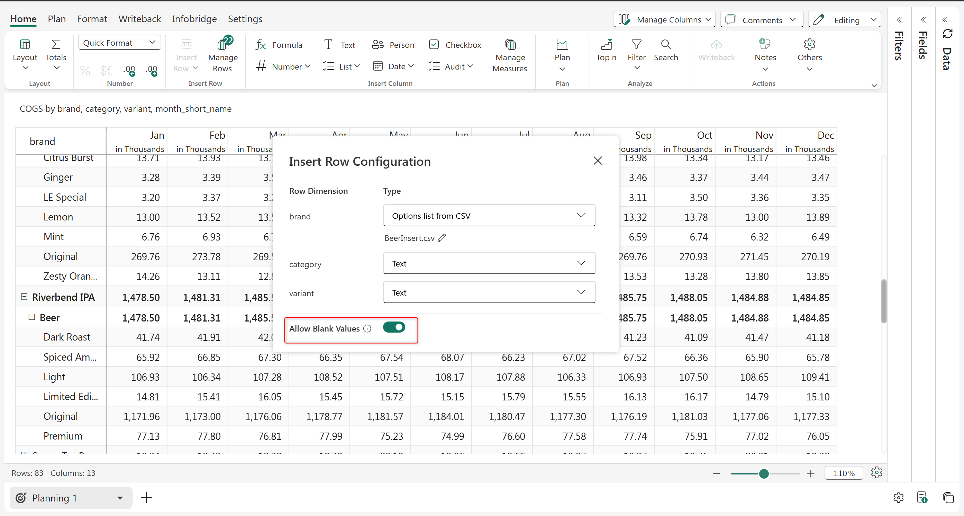Close the Insert Row Configuration dialog
Screen dimensions: 964x516
(x=598, y=161)
